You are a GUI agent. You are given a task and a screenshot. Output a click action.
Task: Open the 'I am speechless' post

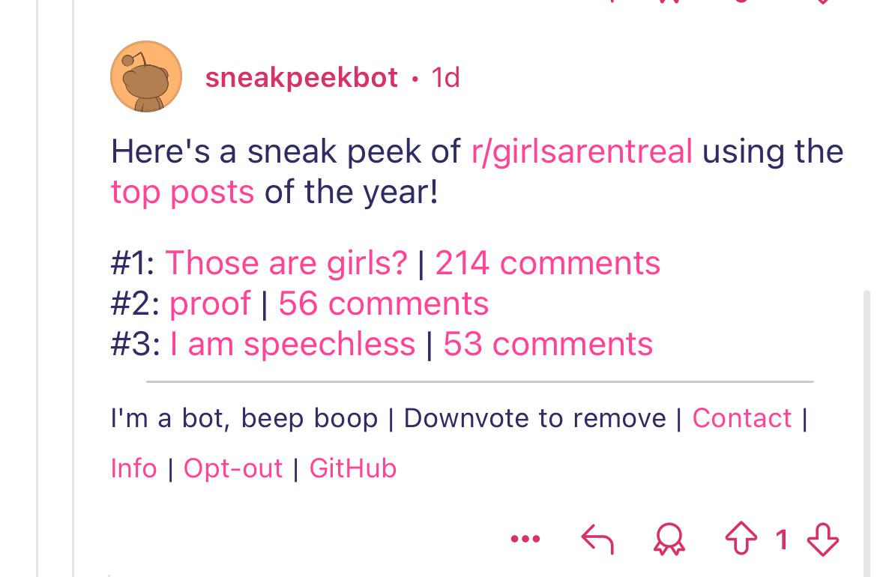(292, 344)
